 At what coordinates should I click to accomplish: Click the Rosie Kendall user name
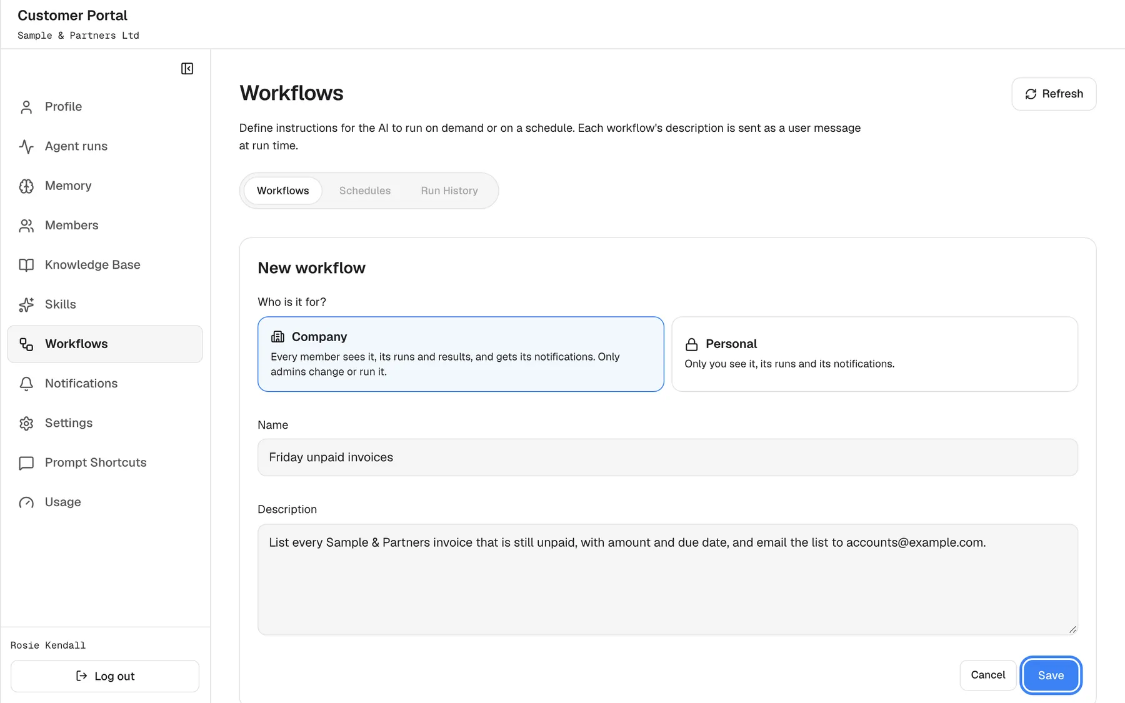[x=48, y=645]
